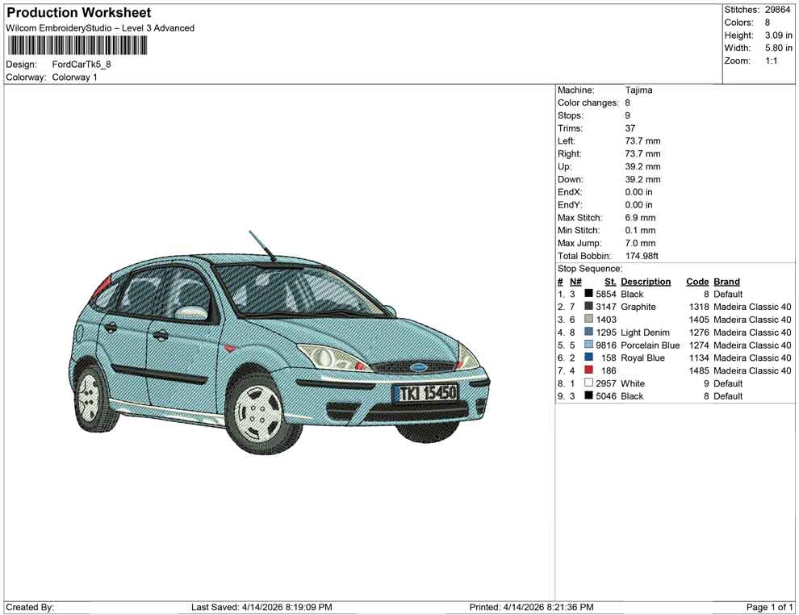
Task: Click the St. column header
Action: [610, 282]
